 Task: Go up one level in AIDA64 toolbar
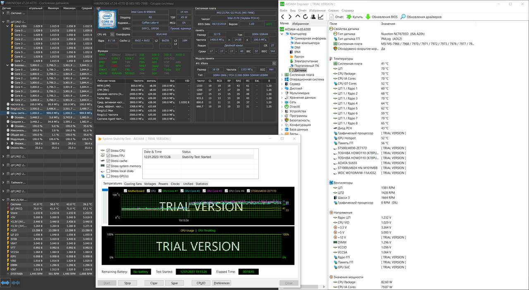(298, 17)
